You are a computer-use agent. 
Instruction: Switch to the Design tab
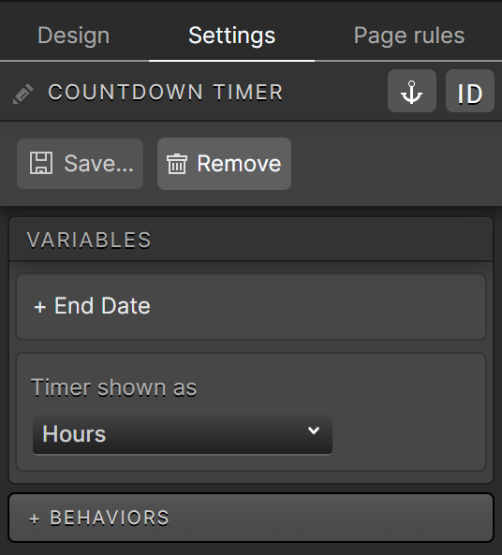[74, 36]
